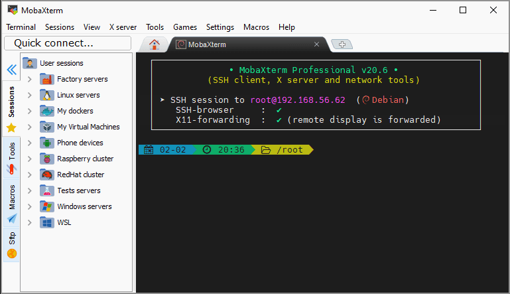Open the Sessions menu

click(60, 27)
